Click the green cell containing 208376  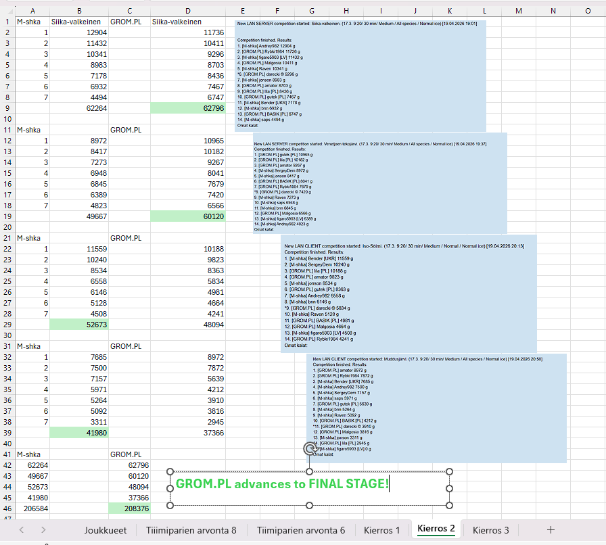point(129,508)
